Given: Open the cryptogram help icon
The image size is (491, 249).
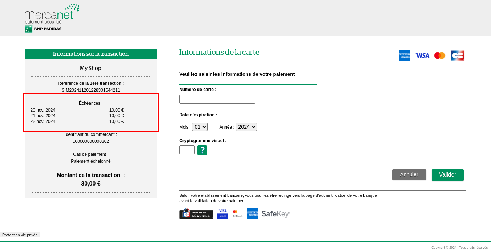Looking at the screenshot, I should (x=202, y=150).
